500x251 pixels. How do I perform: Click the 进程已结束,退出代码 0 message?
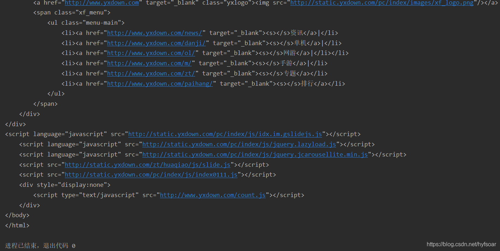[40, 246]
